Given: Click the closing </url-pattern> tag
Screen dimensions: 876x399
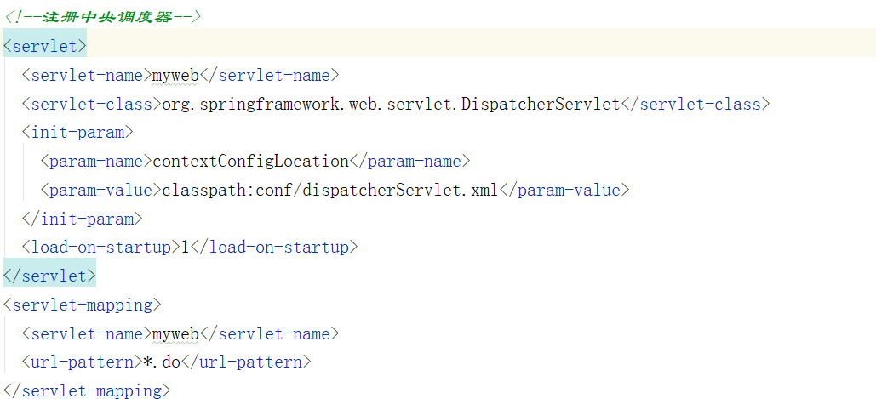Looking at the screenshot, I should coord(246,362).
